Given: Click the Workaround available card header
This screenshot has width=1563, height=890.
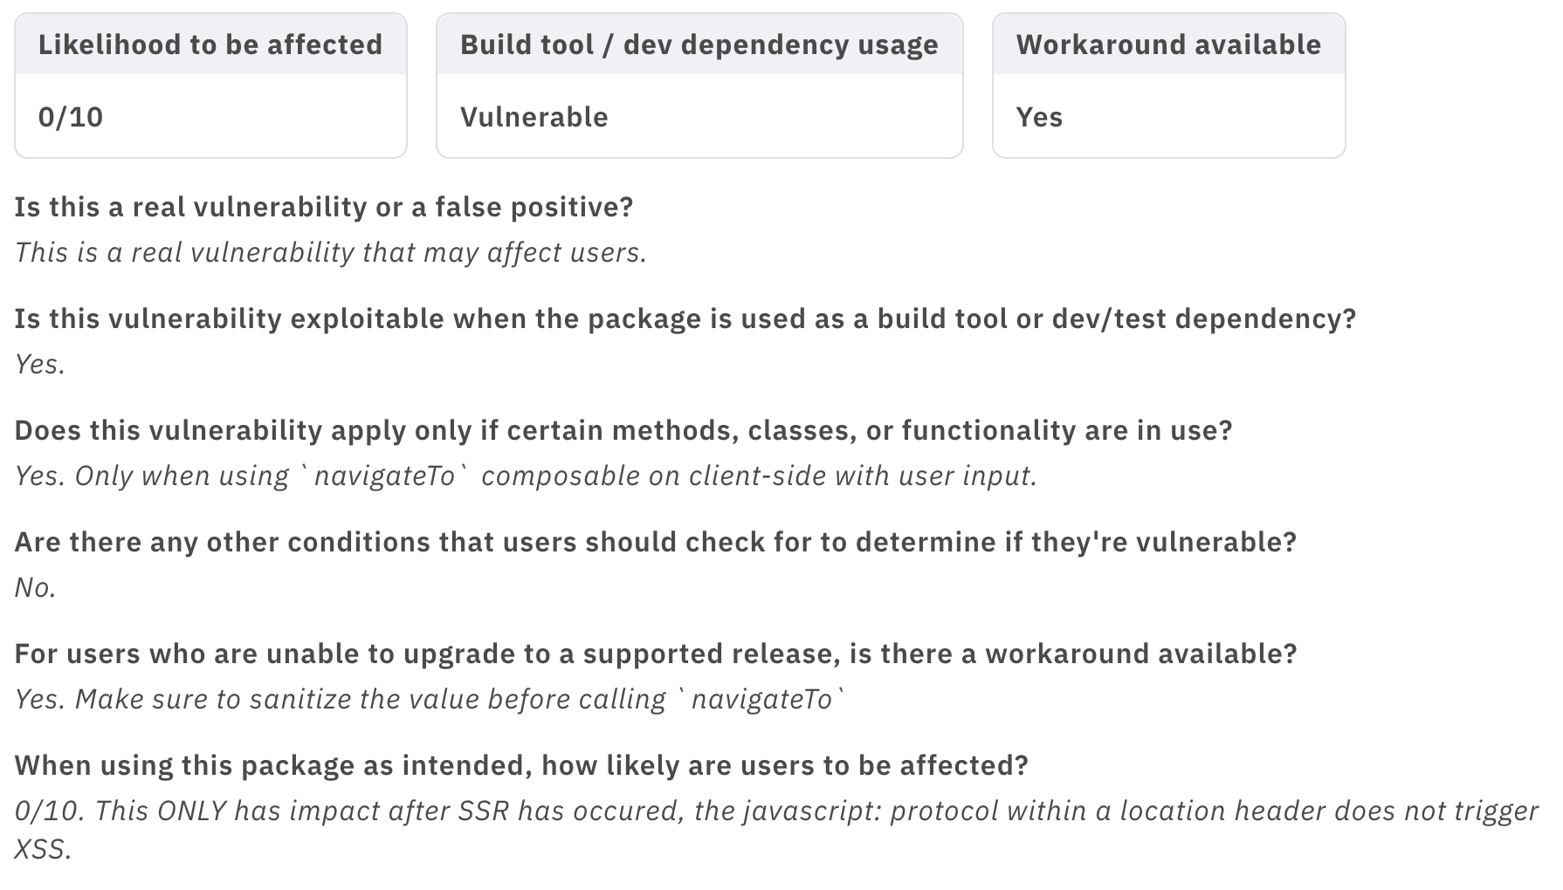Looking at the screenshot, I should pyautogui.click(x=1169, y=44).
